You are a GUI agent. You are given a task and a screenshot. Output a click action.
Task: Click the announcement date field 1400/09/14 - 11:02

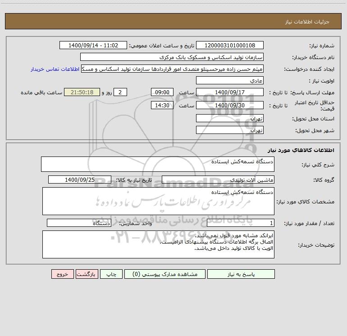[x=93, y=45]
